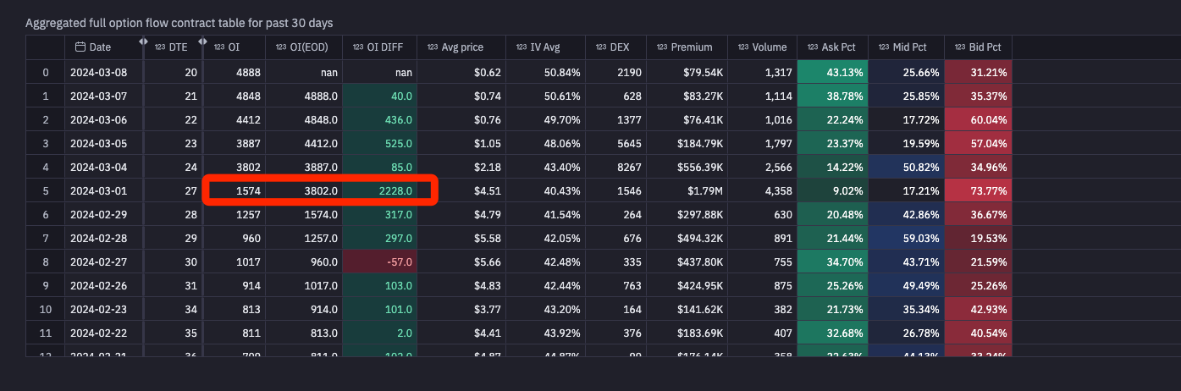Viewport: 1181px width, 391px height.
Task: Click the 123 type icon next to Premium
Action: (662, 47)
